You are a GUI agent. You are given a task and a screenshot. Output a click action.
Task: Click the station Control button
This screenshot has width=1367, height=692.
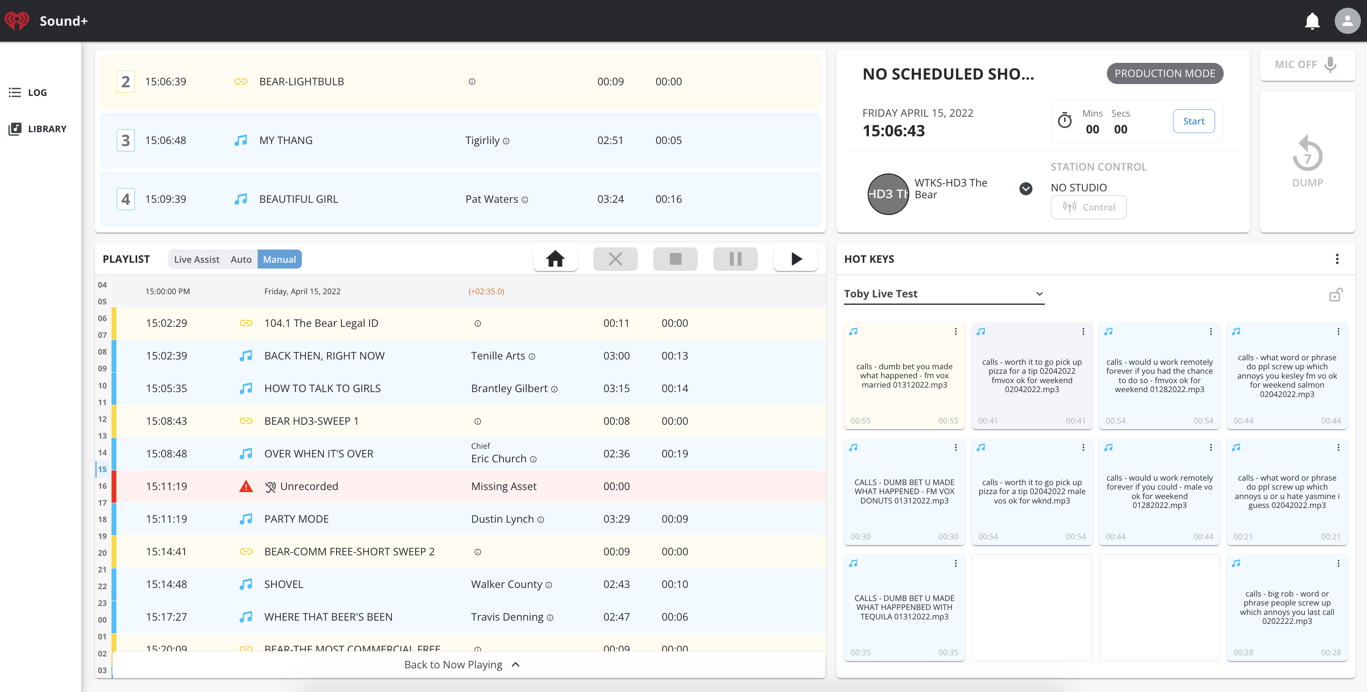[1089, 207]
